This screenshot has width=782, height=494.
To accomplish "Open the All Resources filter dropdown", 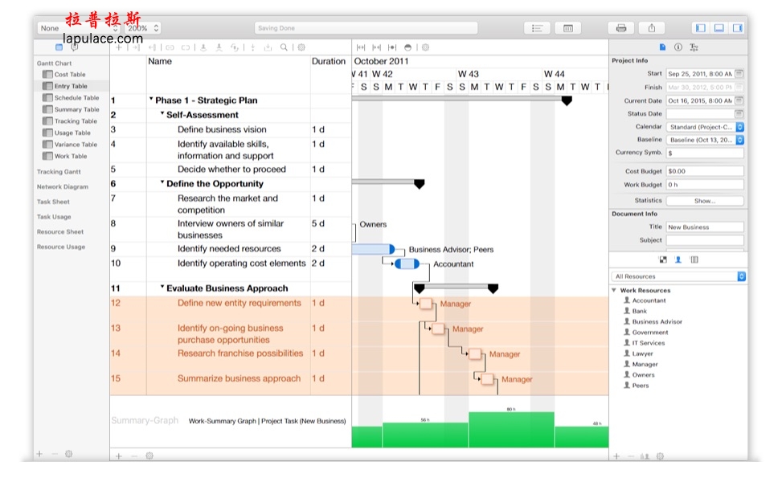I will 678,276.
